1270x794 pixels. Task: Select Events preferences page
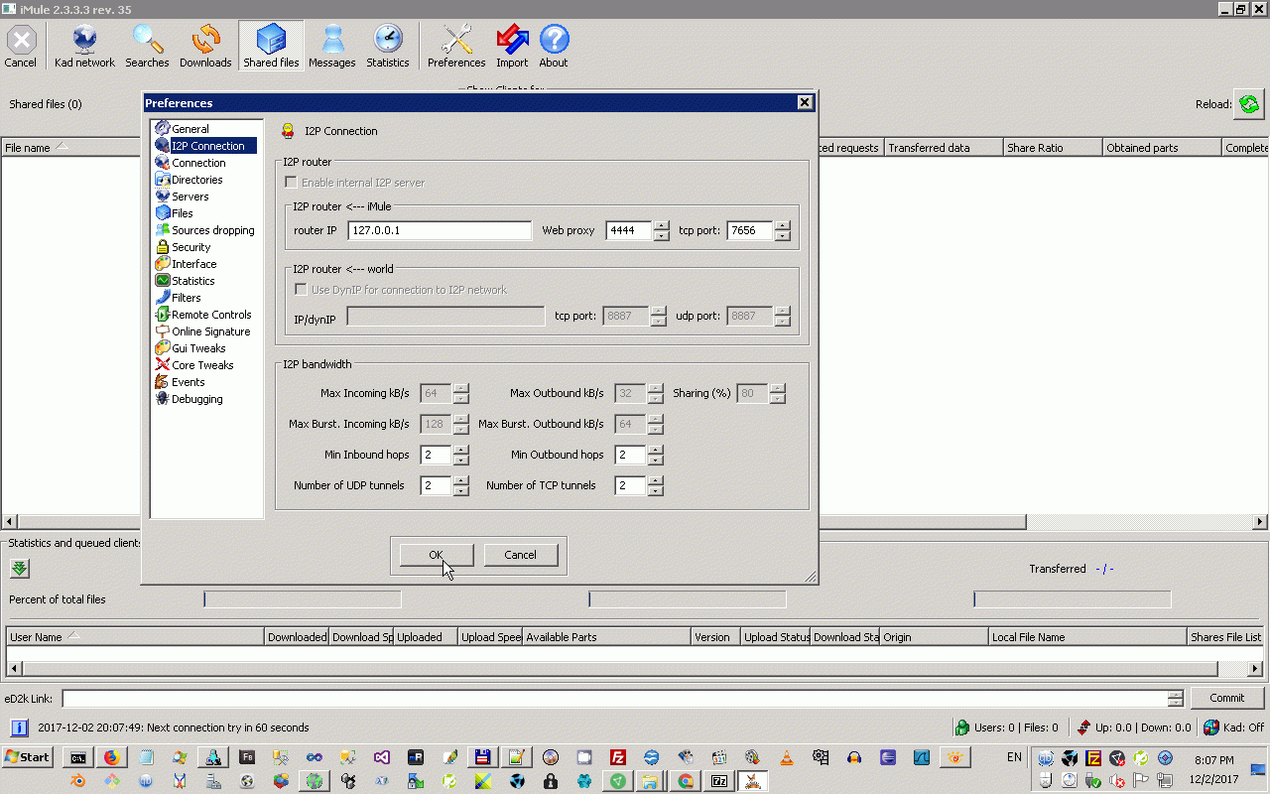188,382
